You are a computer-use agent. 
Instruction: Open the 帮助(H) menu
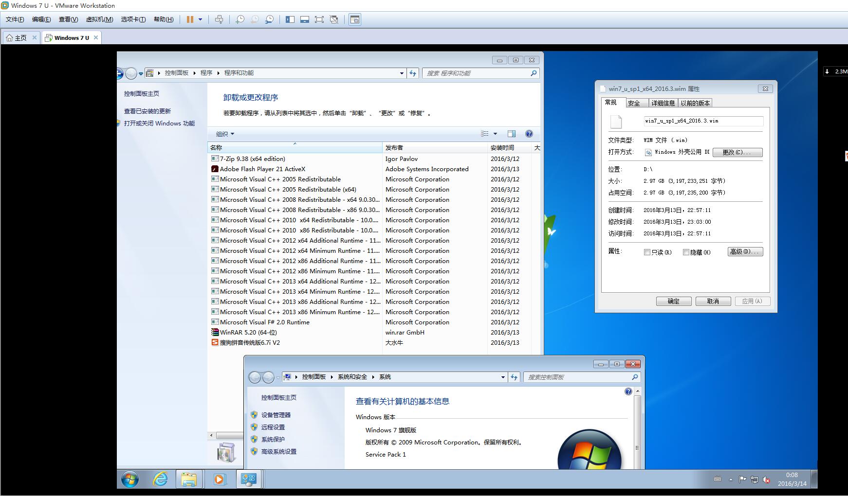(164, 19)
